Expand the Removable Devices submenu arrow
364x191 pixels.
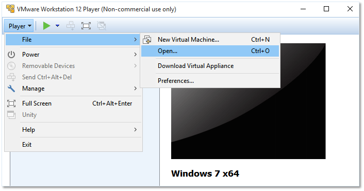click(135, 66)
